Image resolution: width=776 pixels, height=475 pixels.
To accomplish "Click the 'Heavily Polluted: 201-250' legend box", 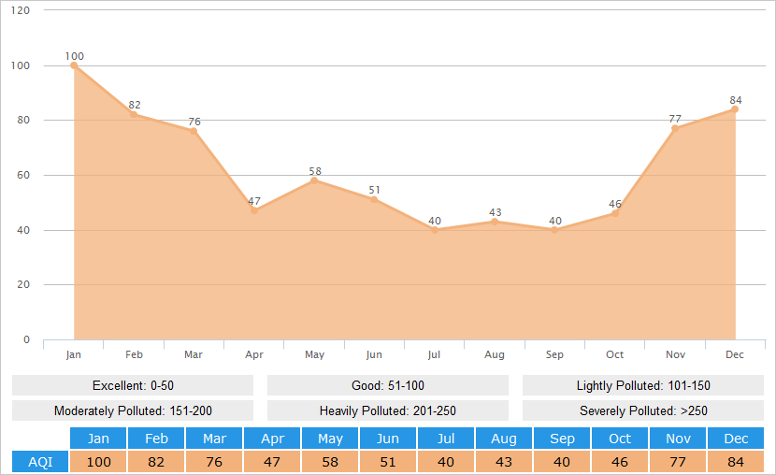I will (388, 410).
